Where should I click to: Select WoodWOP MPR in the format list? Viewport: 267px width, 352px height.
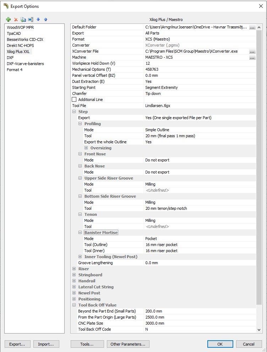coord(20,27)
